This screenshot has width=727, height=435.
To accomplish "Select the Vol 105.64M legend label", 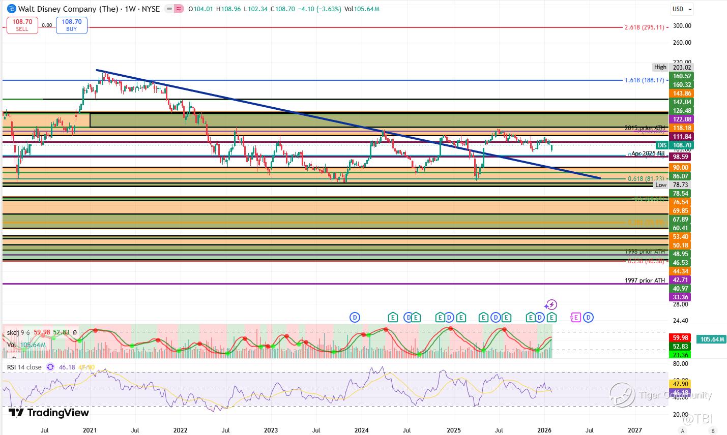I will (x=27, y=345).
